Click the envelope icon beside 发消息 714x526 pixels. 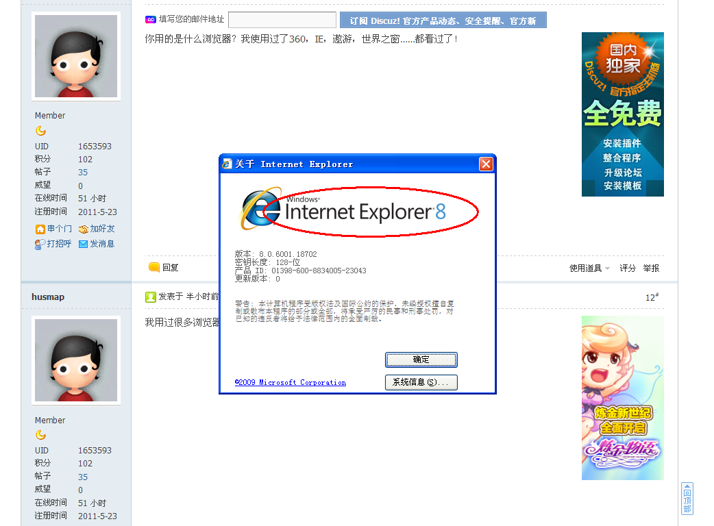click(83, 244)
